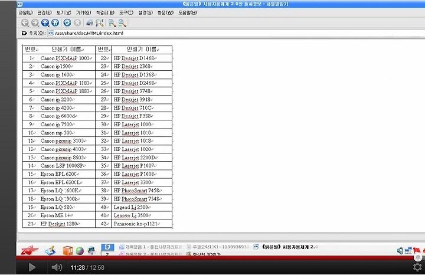Image resolution: width=425 pixels, height=275 pixels.
Task: Select the HP Deskjet 1280 cell
Action: (66, 224)
